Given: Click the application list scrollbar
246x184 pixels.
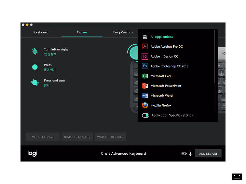Looking at the screenshot, I should (x=214, y=56).
